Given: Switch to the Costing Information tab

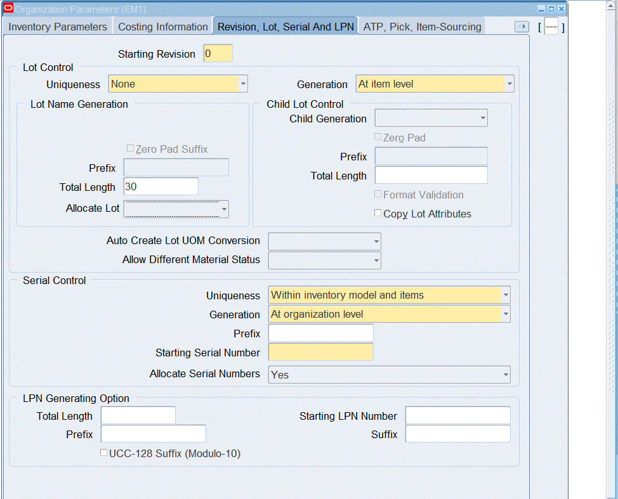Looking at the screenshot, I should [162, 27].
